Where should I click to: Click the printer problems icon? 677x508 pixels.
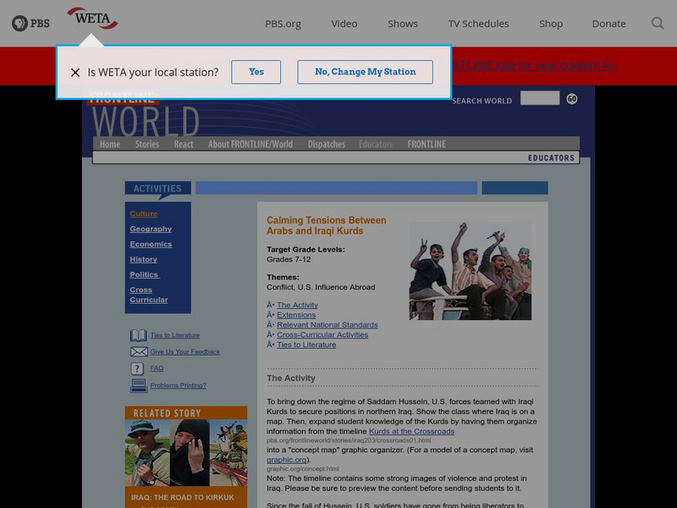[x=139, y=385]
